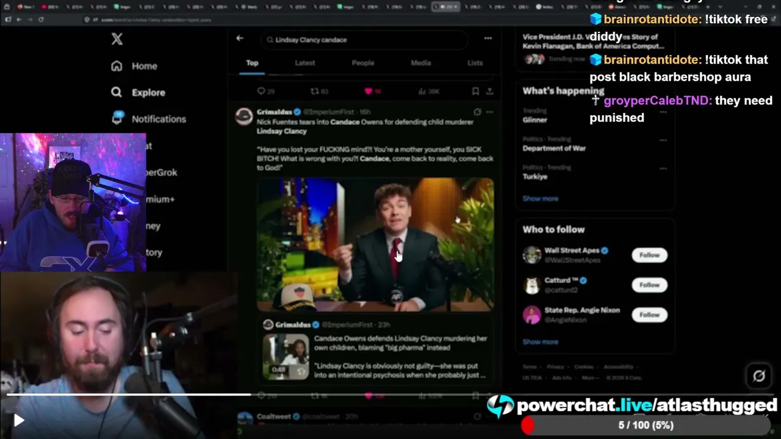This screenshot has width=781, height=439.
Task: Open the Department of War trend
Action: tap(553, 148)
